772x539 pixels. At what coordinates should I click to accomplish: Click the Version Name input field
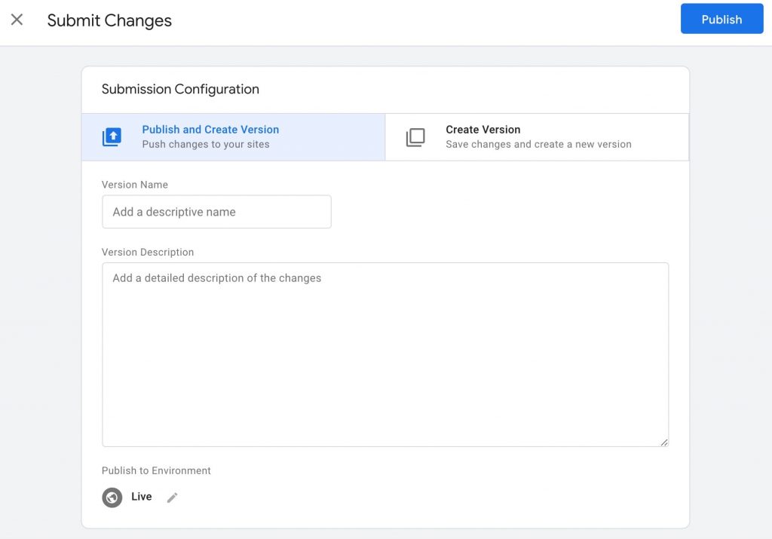point(216,212)
